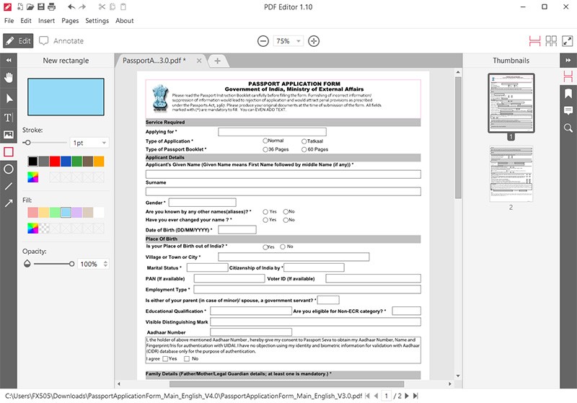
Task: Close the PassportA...3.0.pdf tab
Action: [x=199, y=61]
